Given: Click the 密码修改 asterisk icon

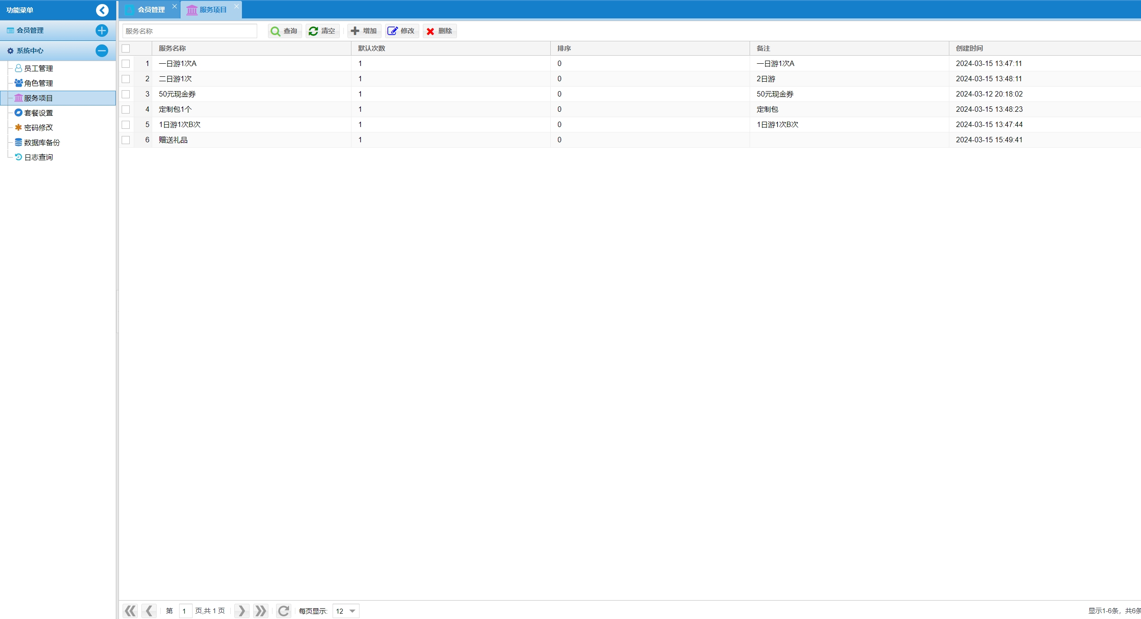Looking at the screenshot, I should pos(18,127).
